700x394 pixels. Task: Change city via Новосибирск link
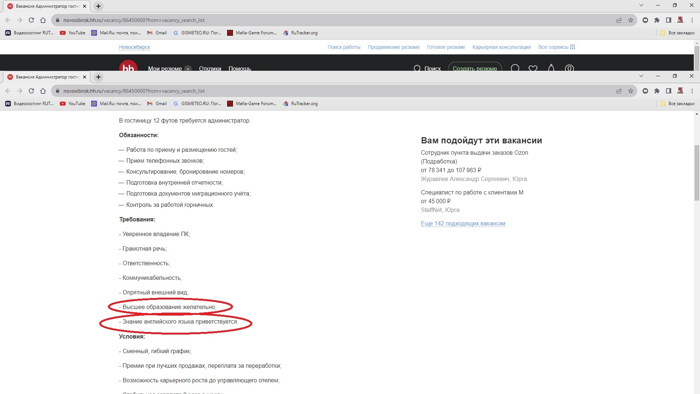[134, 47]
